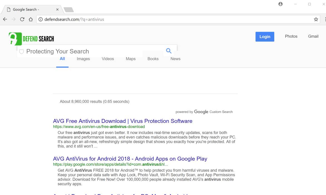Reload the current page
This screenshot has width=326, height=195.
(x=22, y=19)
